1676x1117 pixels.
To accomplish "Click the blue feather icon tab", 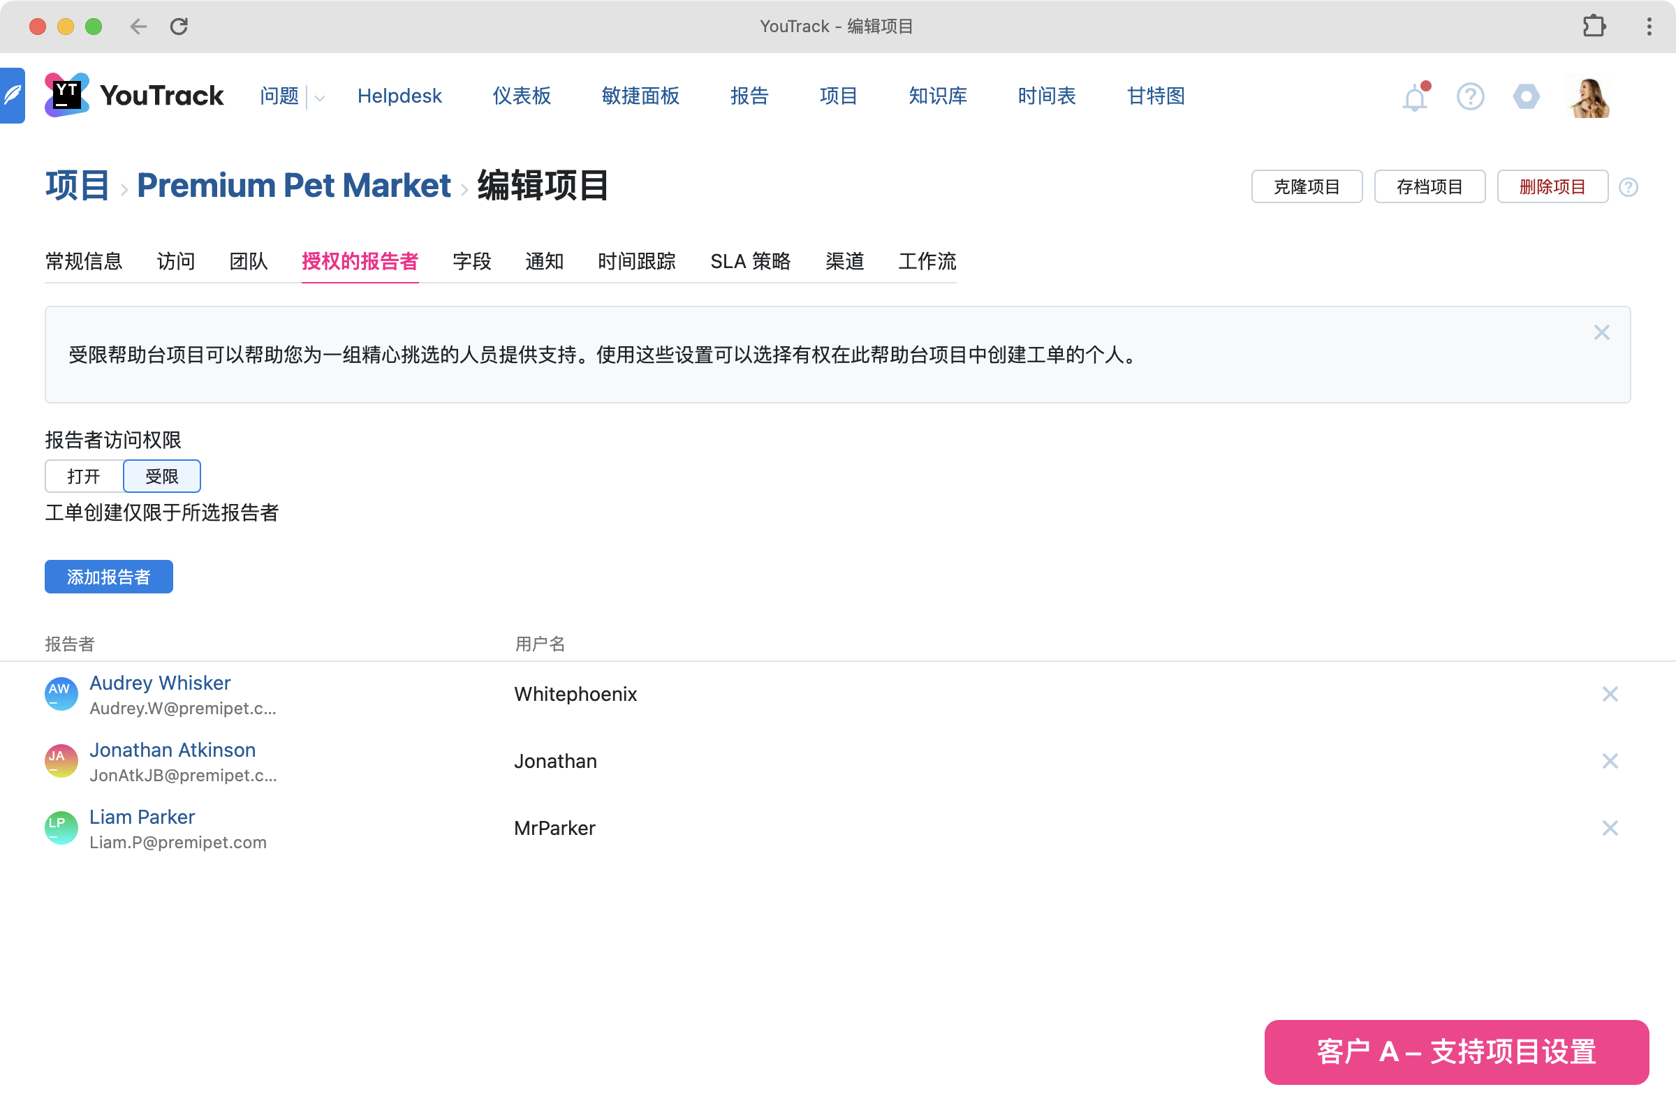I will tap(12, 96).
